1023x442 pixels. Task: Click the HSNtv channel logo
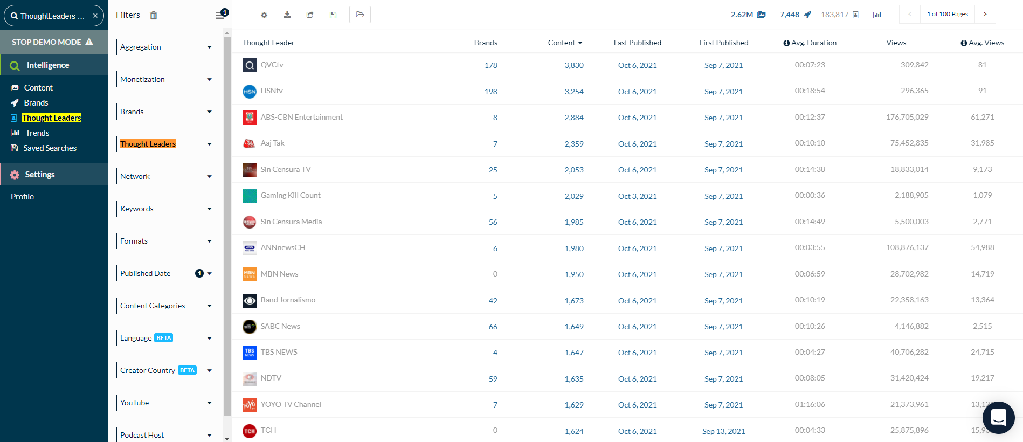(250, 92)
